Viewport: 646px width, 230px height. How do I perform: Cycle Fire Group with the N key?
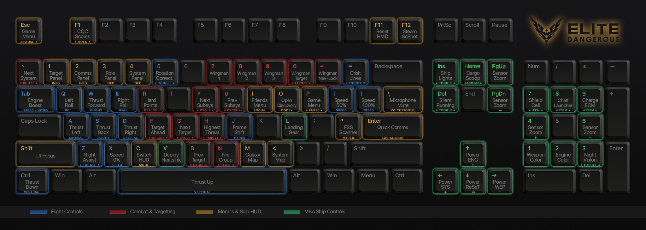coord(226,154)
